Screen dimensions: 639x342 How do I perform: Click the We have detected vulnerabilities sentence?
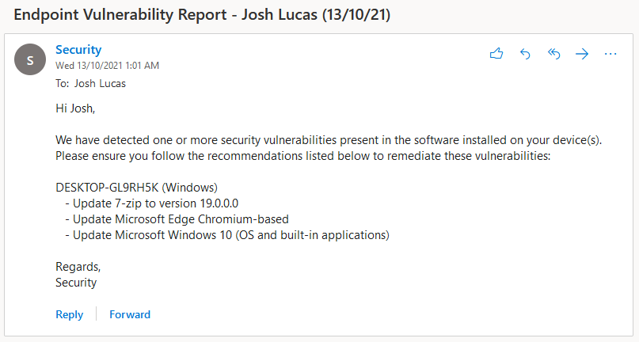coord(329,140)
